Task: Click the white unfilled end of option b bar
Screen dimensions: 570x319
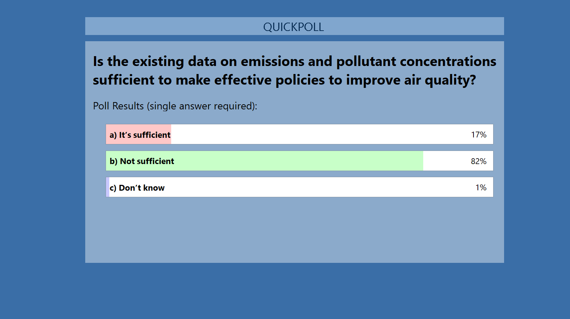Action: click(446, 161)
